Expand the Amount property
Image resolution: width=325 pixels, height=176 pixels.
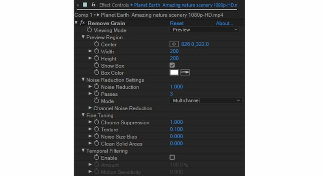pos(90,164)
